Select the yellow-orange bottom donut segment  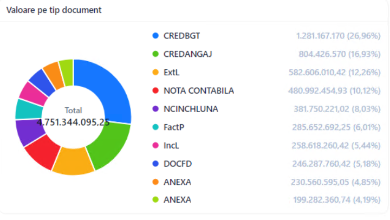point(73,161)
